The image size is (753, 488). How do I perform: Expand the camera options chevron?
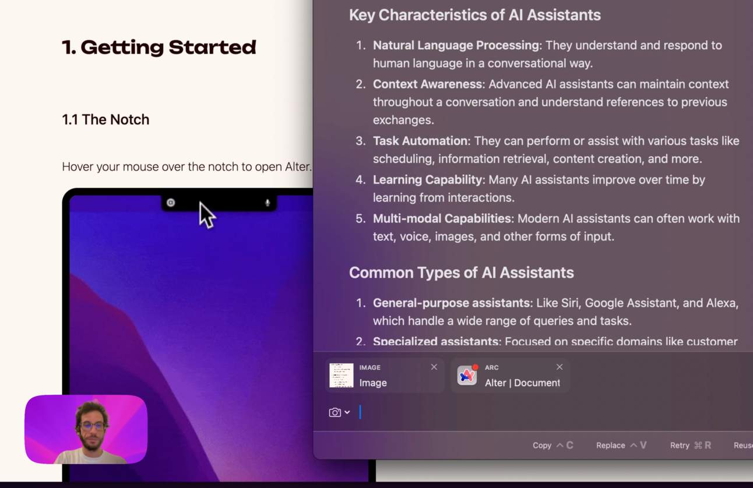pyautogui.click(x=347, y=412)
